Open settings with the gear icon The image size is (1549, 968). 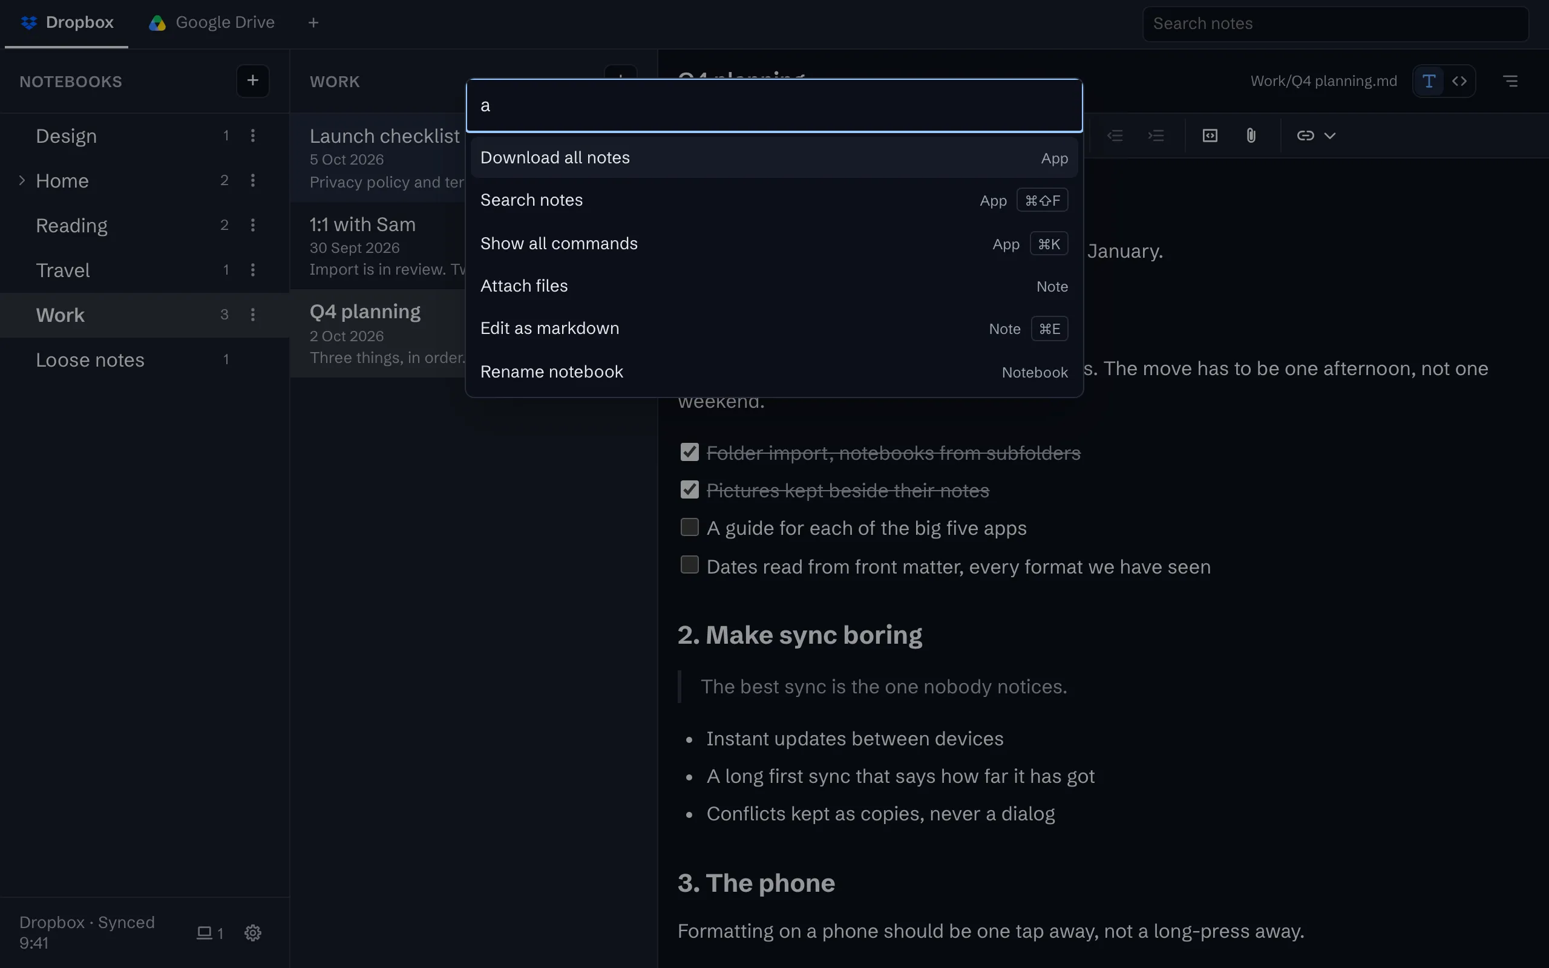pyautogui.click(x=253, y=933)
